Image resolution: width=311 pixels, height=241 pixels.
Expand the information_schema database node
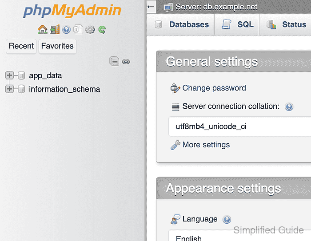click(9, 89)
